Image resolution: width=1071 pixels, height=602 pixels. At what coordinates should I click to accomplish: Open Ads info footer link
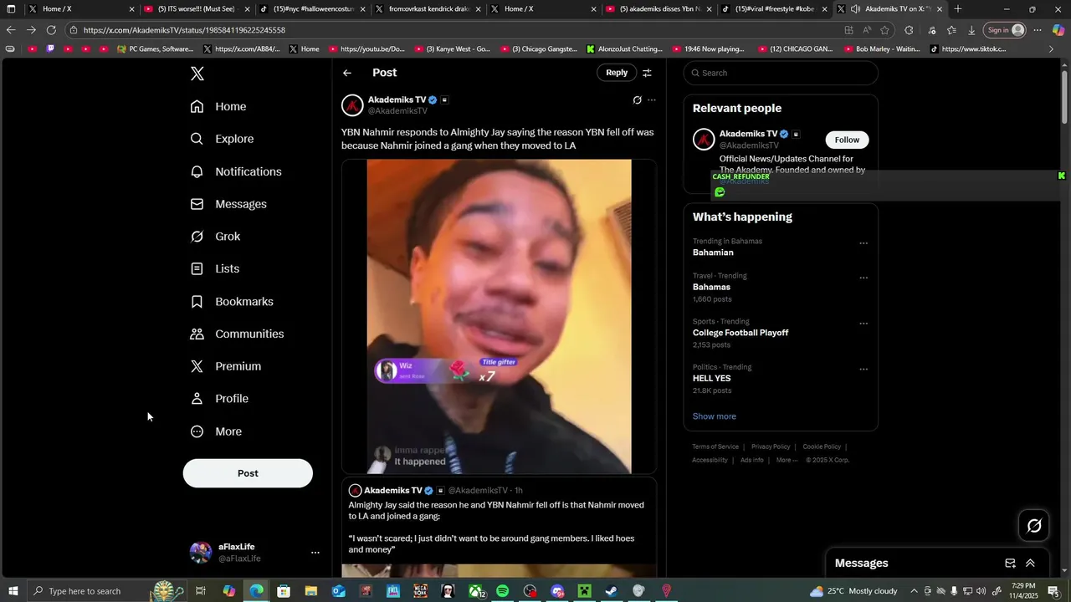point(752,460)
